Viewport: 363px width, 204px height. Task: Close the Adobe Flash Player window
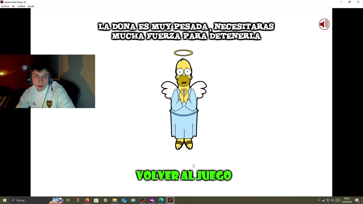point(358,2)
